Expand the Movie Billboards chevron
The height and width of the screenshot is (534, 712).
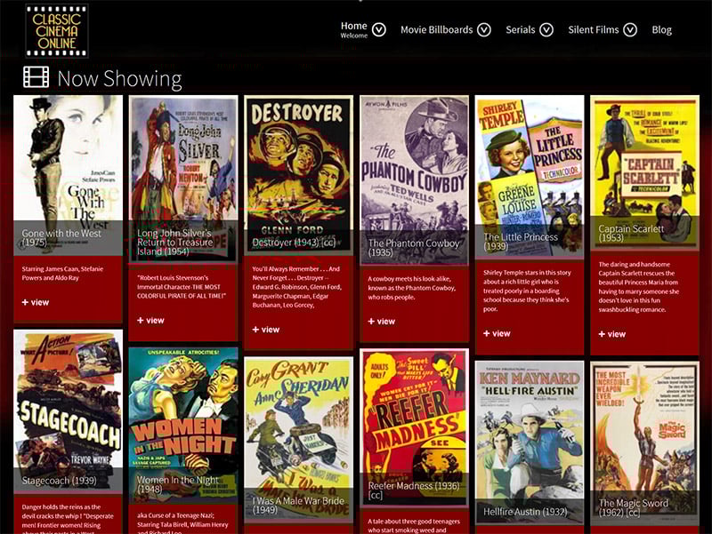tap(483, 30)
